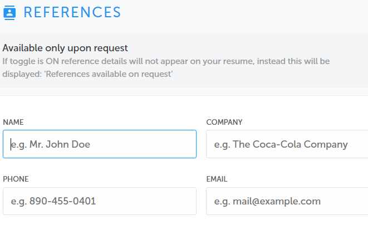The height and width of the screenshot is (229, 368).
Task: Select the Phone input field
Action: [x=99, y=201]
